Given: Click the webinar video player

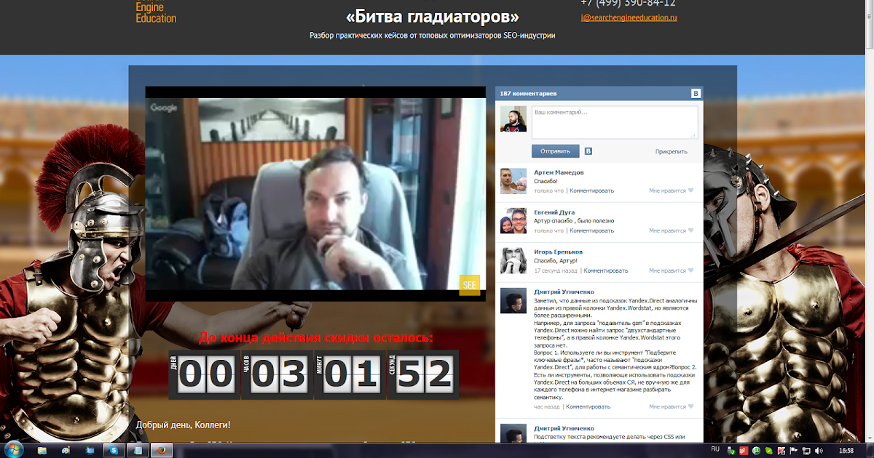Looking at the screenshot, I should tap(315, 194).
